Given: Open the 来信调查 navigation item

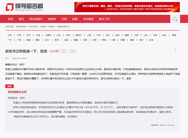Looking at the screenshot, I should coord(88,19).
